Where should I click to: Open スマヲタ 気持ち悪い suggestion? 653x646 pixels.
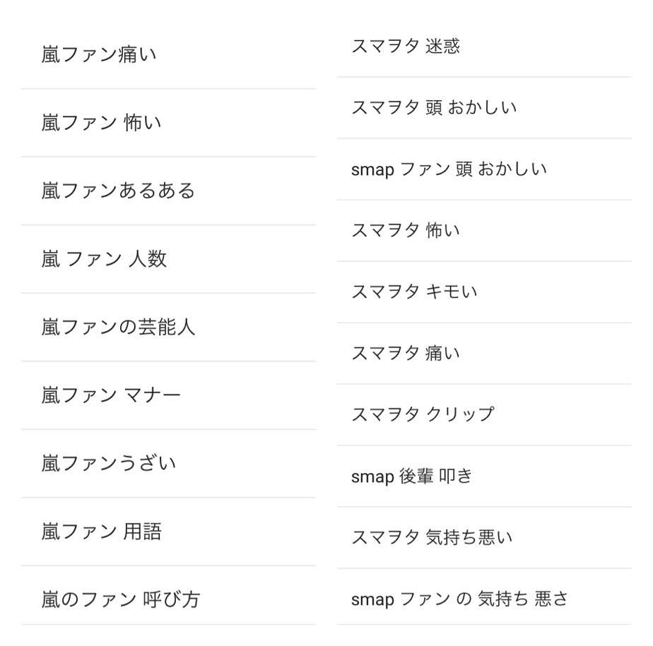pos(484,537)
